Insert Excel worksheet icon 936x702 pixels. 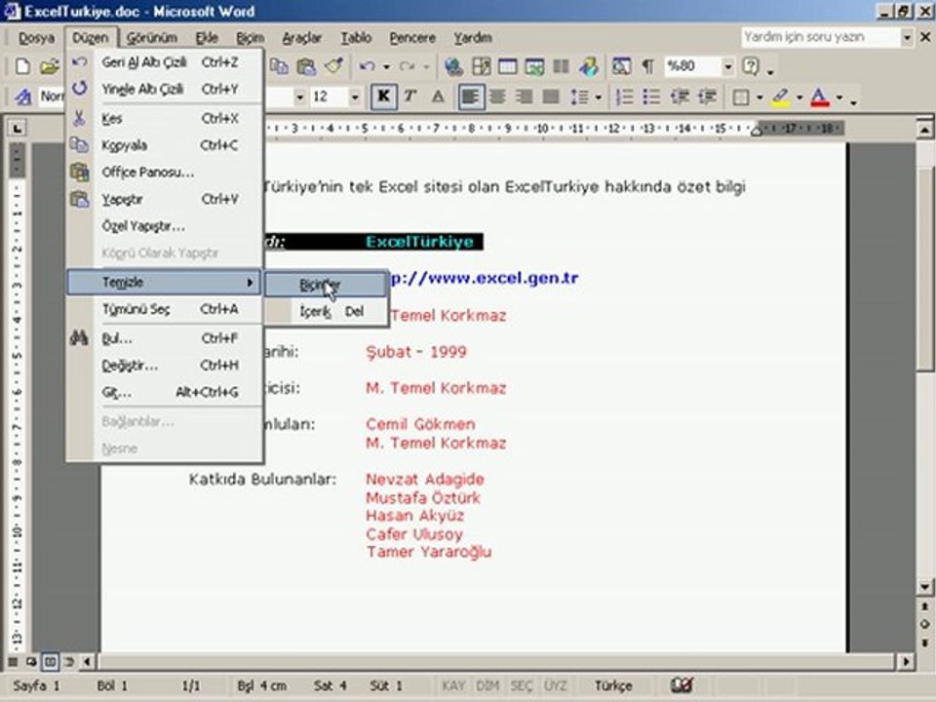[534, 66]
